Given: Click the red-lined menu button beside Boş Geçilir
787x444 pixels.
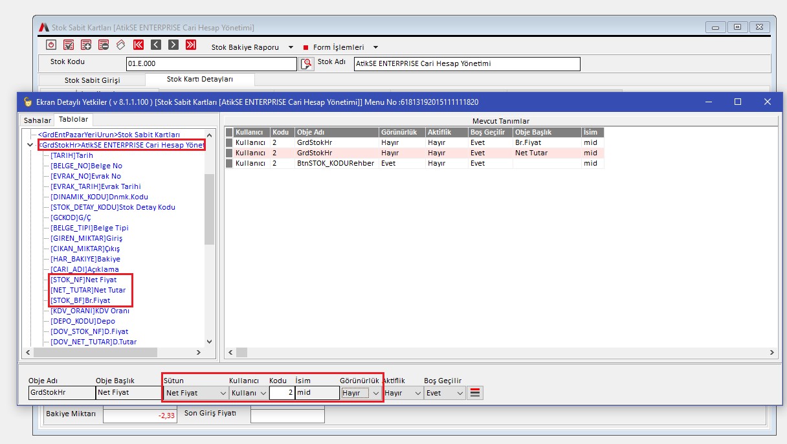Looking at the screenshot, I should coord(475,392).
